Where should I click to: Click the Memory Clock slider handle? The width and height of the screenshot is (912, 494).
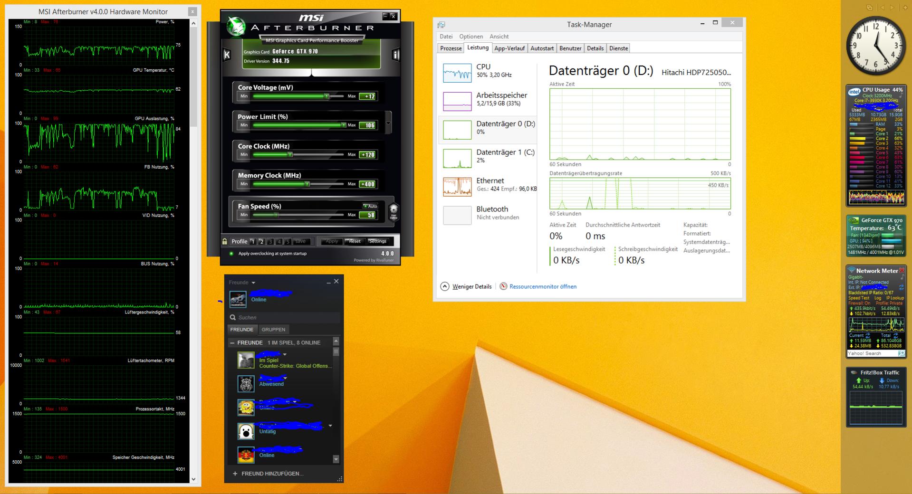point(307,184)
